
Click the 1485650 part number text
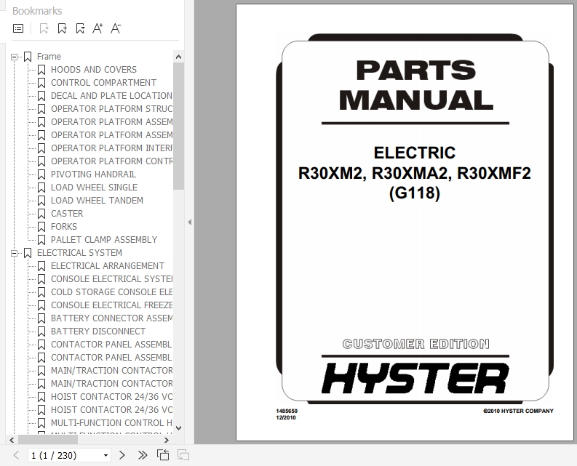tap(287, 411)
